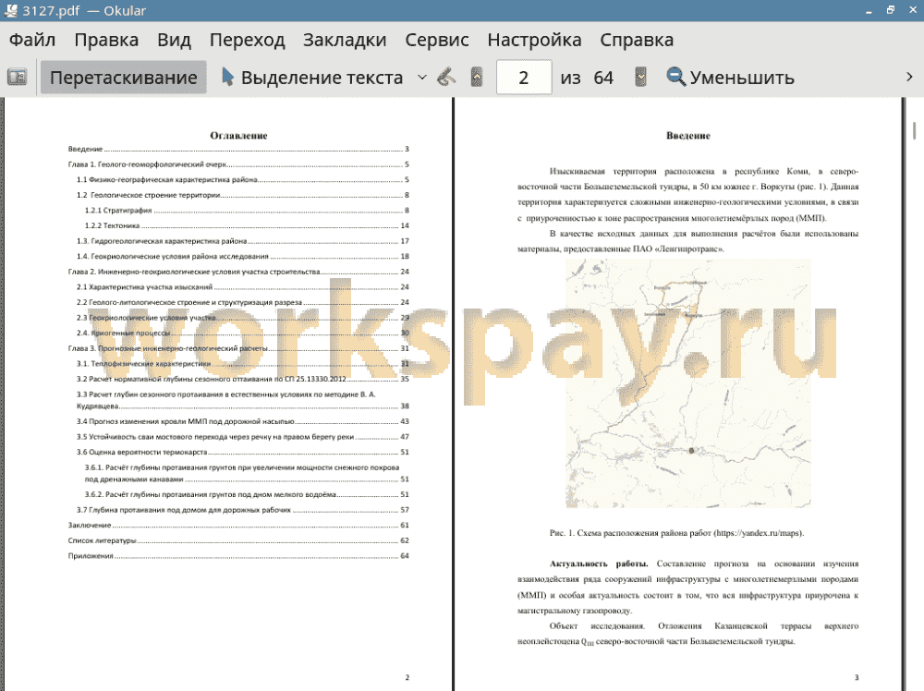Go to previous page with up-arrow icon
The image size is (924, 691).
(477, 78)
